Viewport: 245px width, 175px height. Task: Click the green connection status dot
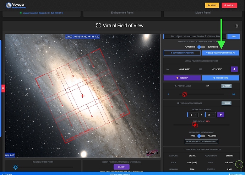[21, 13]
